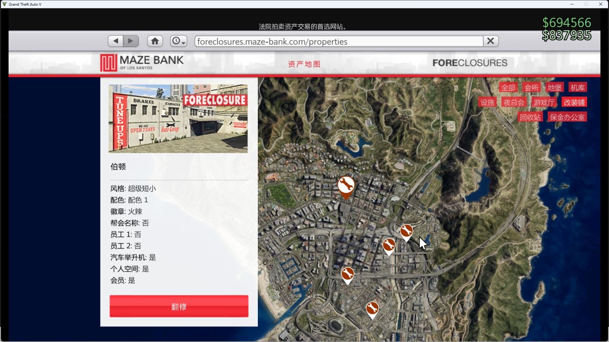609x342 pixels.
Task: Click the 法院拍卖资产交易的首选网站 tagline
Action: coord(303,27)
